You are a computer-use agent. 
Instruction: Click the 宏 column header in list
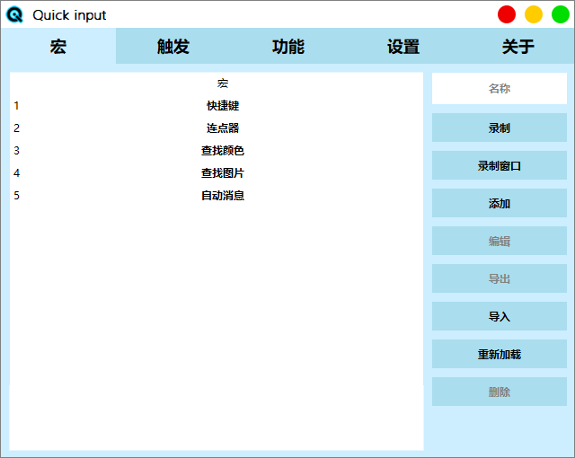(x=223, y=84)
